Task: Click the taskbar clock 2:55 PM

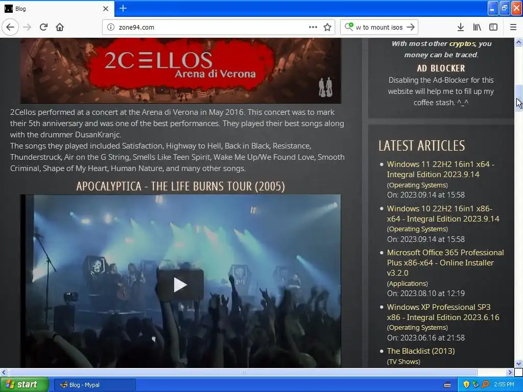Action: coord(504,385)
